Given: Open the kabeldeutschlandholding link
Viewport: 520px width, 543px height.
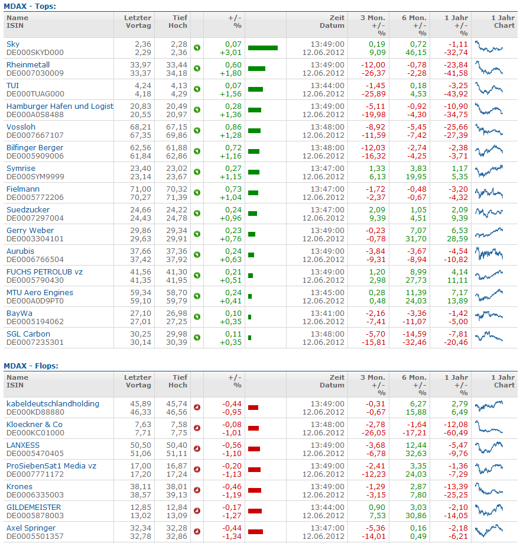Looking at the screenshot, I should tap(53, 404).
